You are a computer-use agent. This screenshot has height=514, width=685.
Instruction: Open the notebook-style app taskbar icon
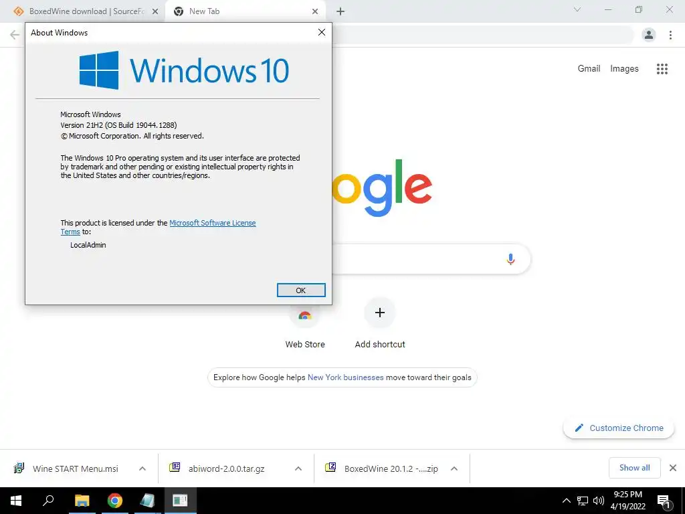tap(147, 501)
